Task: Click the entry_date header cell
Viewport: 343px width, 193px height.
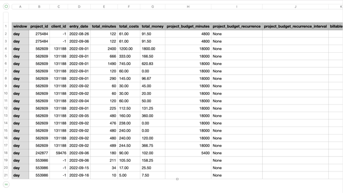Action: coord(79,26)
